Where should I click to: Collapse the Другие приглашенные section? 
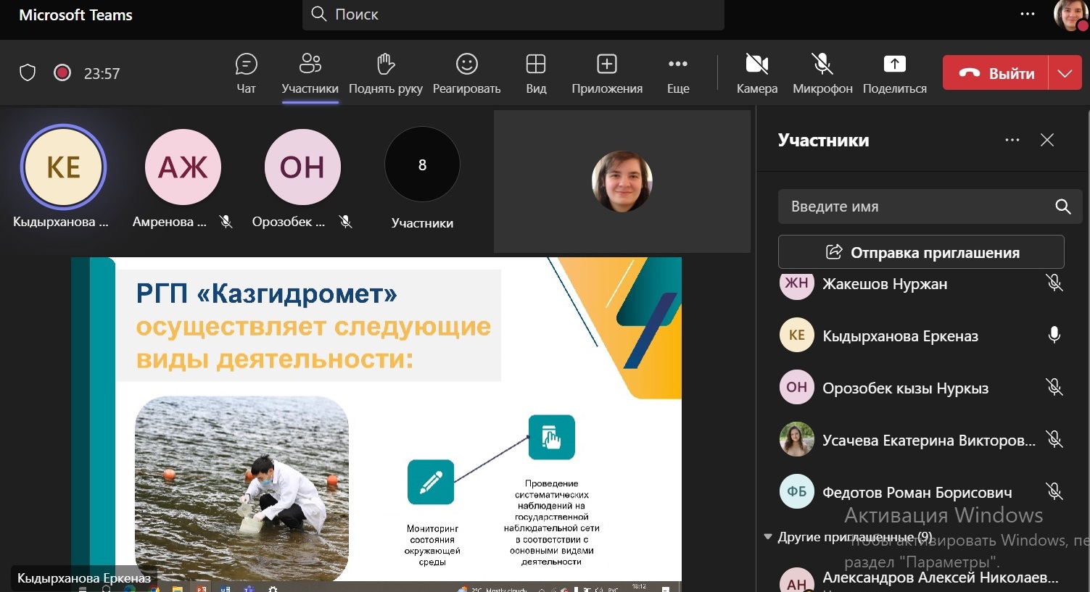coord(768,537)
